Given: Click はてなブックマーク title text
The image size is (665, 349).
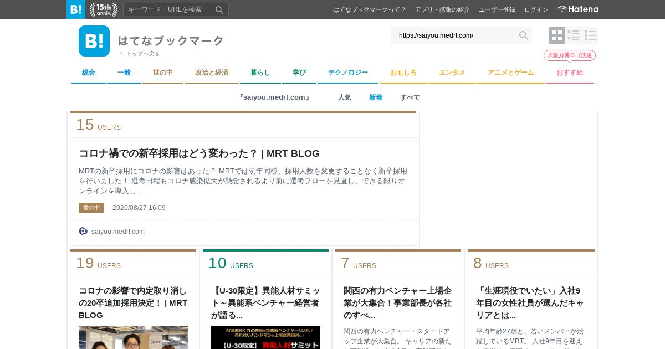Looking at the screenshot, I should point(171,40).
